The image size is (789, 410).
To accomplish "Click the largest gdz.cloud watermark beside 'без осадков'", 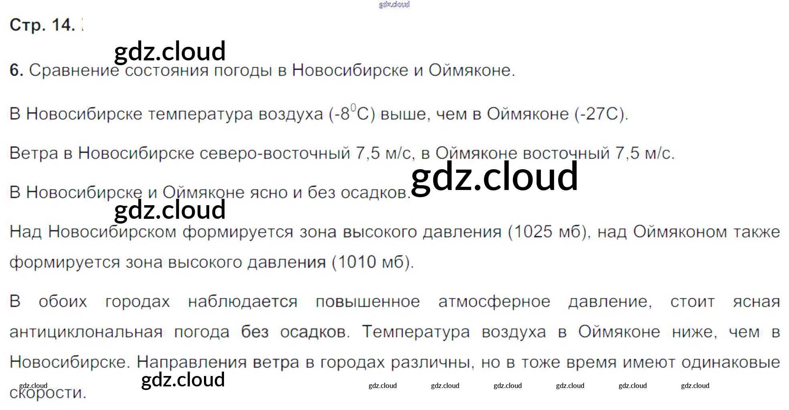I will (494, 176).
